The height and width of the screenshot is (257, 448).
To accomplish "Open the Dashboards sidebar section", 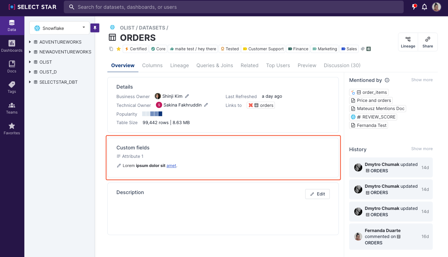I will (x=12, y=46).
